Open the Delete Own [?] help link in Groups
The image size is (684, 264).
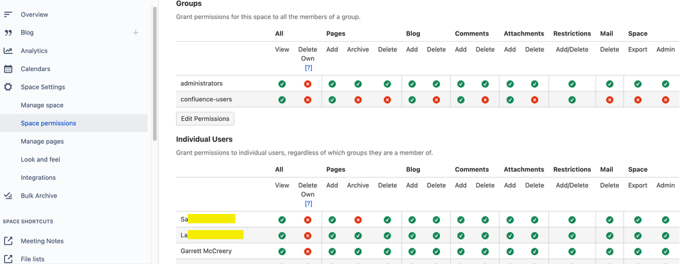[x=308, y=68]
